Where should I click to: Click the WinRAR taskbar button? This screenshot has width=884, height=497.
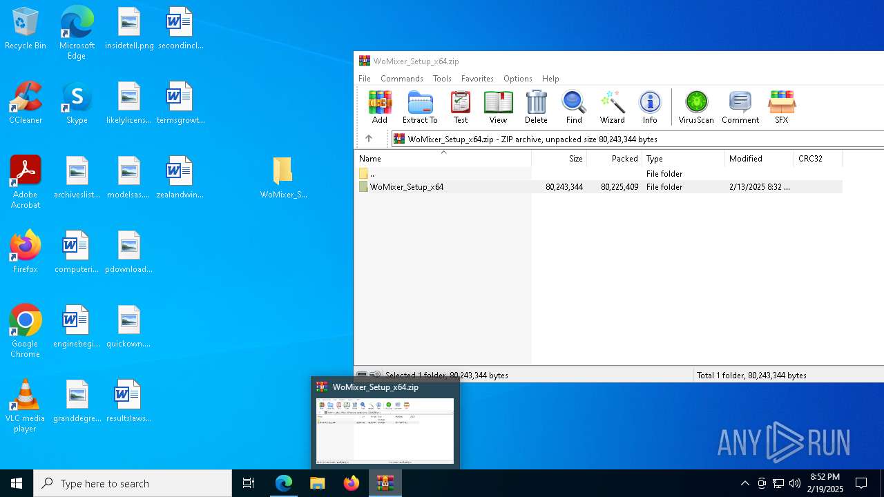click(x=385, y=483)
